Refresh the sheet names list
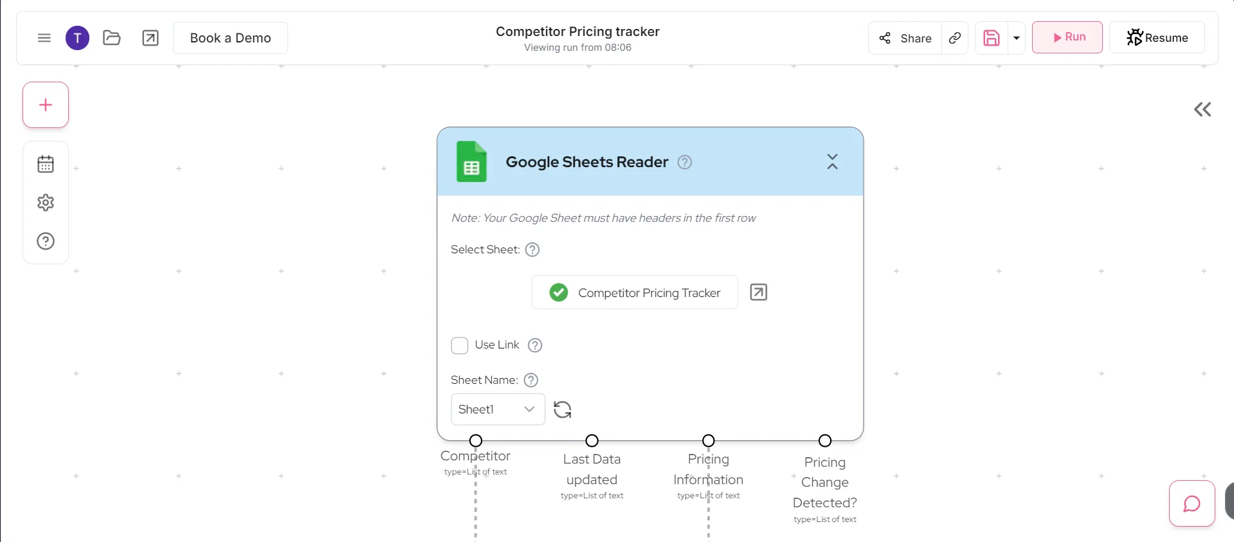 [x=563, y=410]
